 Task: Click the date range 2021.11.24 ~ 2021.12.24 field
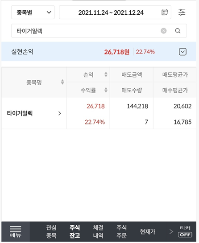click(x=115, y=12)
